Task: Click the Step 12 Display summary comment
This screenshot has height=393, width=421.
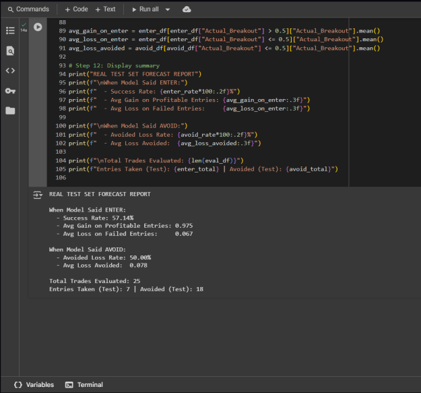Action: pyautogui.click(x=114, y=65)
